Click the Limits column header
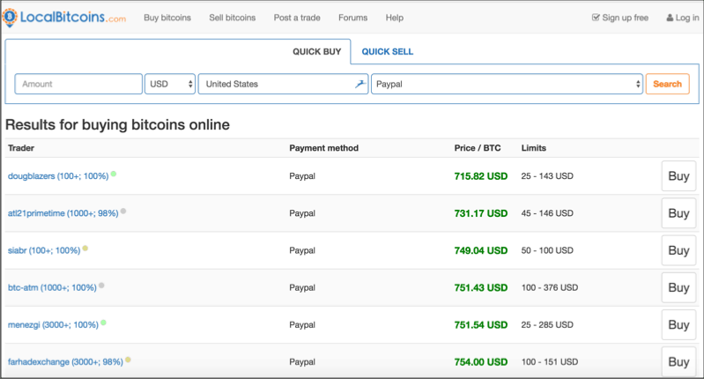Viewport: 704px width, 379px height. point(534,148)
